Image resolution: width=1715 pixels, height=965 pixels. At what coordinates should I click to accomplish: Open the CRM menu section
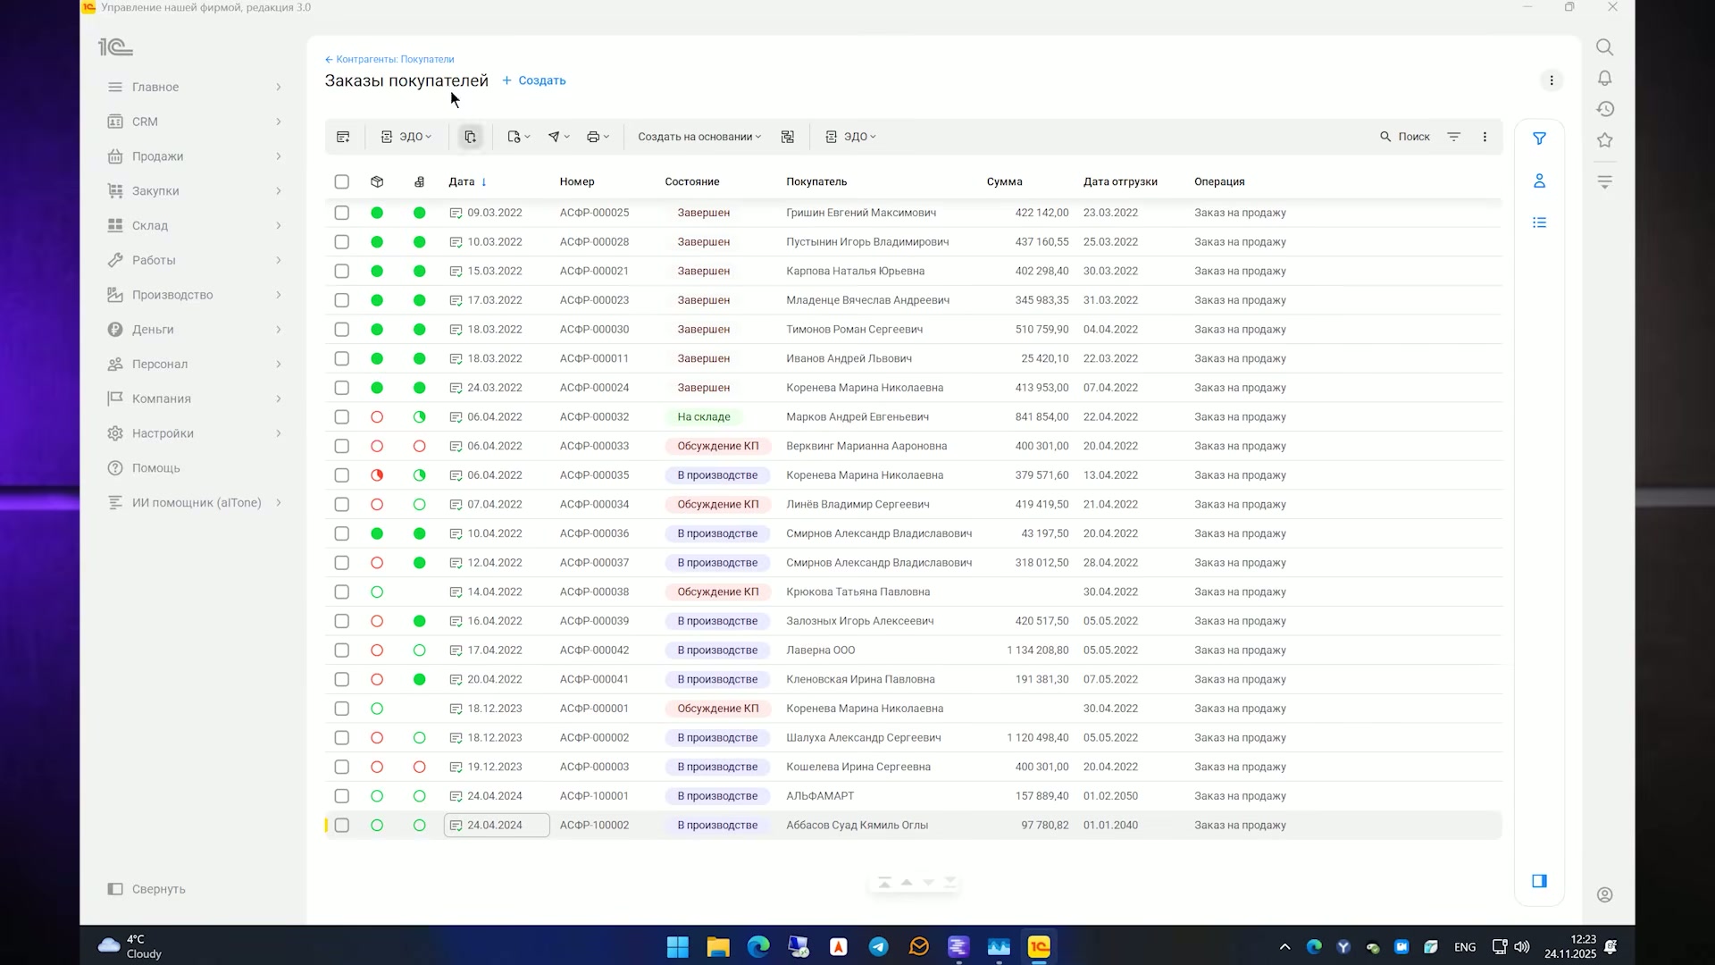tap(195, 122)
